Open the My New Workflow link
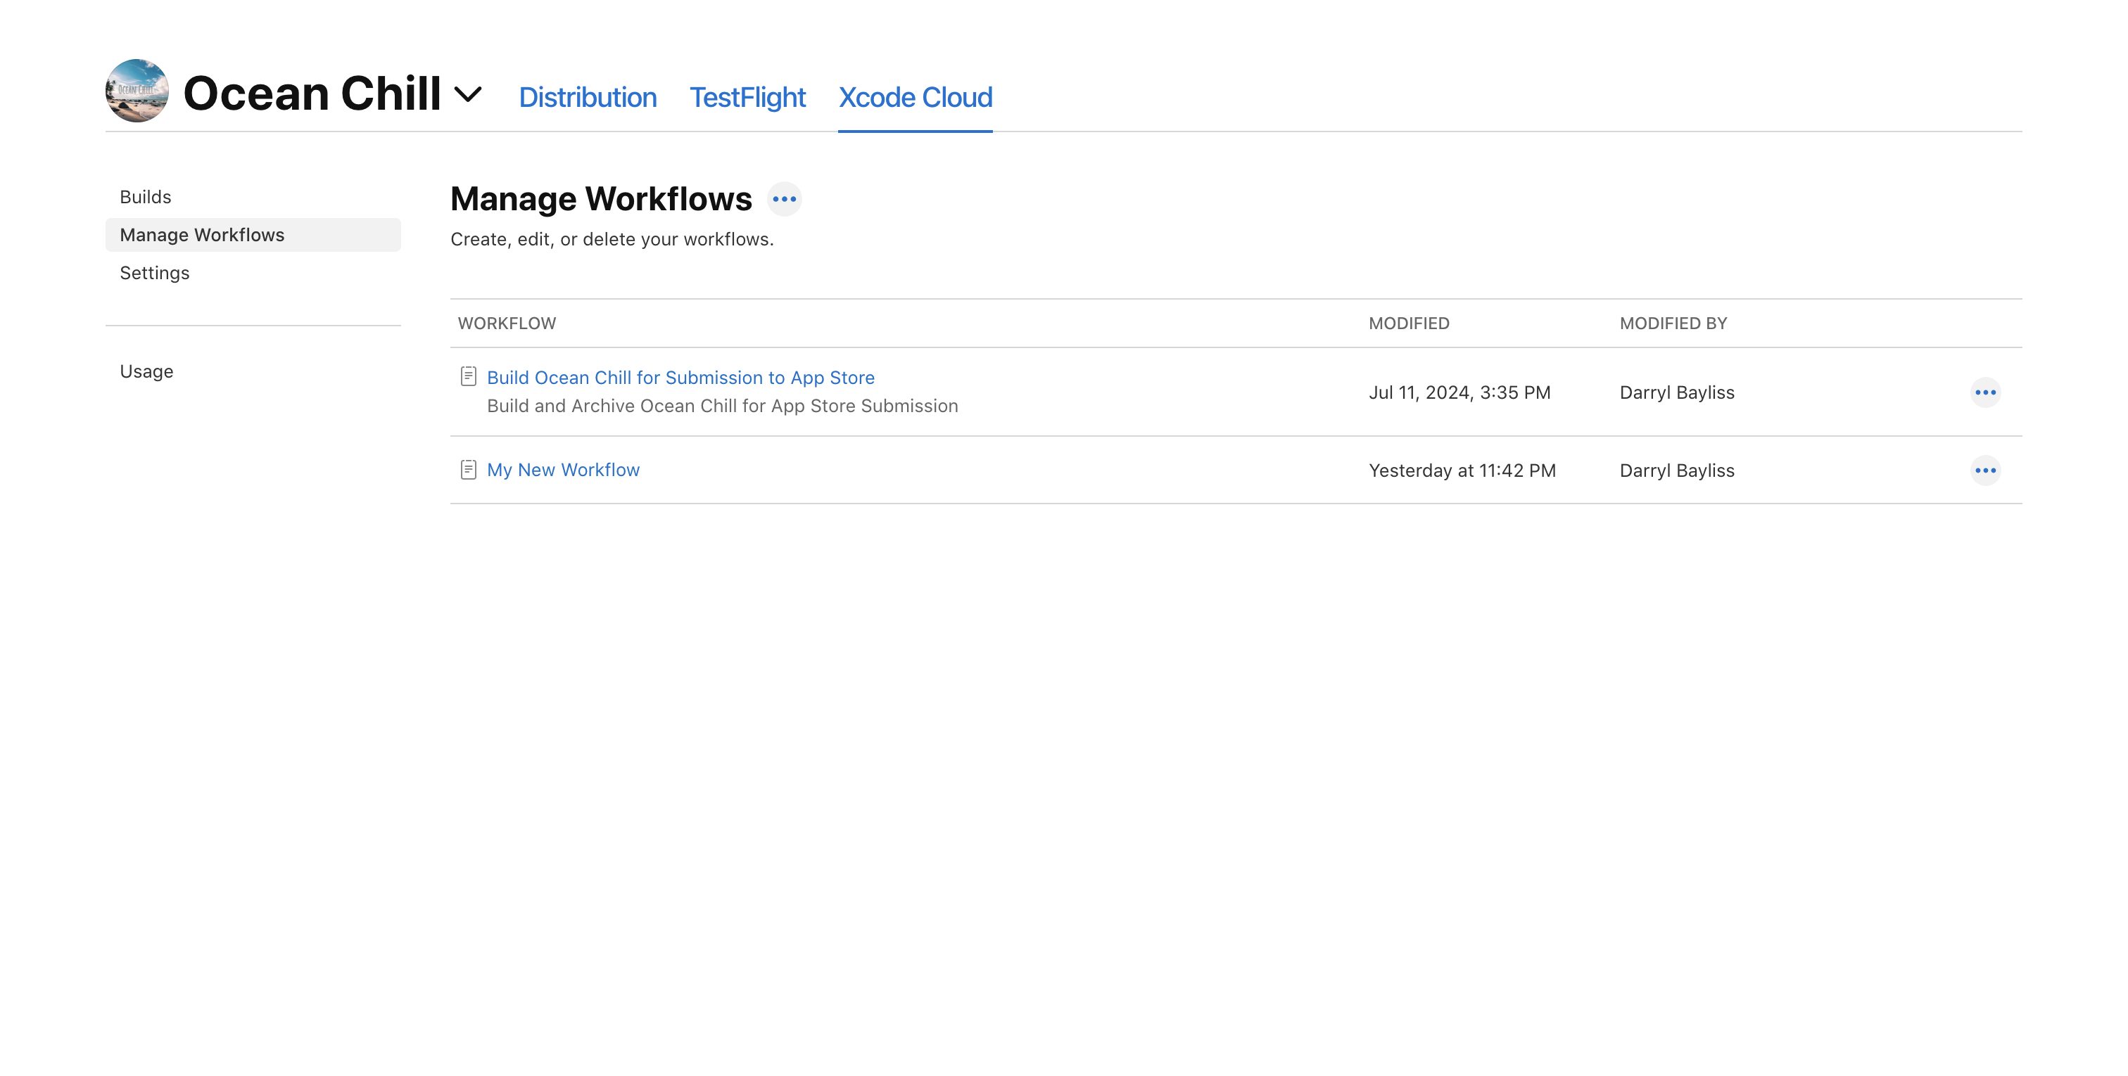 click(x=564, y=470)
